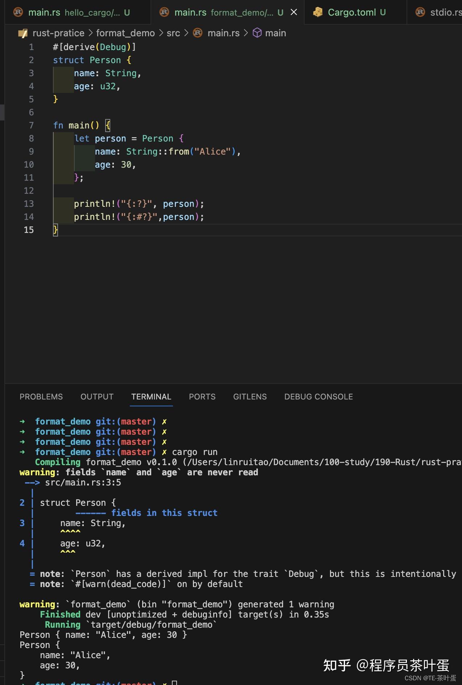Click line number 13 in the gutter
Image resolution: width=462 pixels, height=685 pixels.
[x=29, y=204]
